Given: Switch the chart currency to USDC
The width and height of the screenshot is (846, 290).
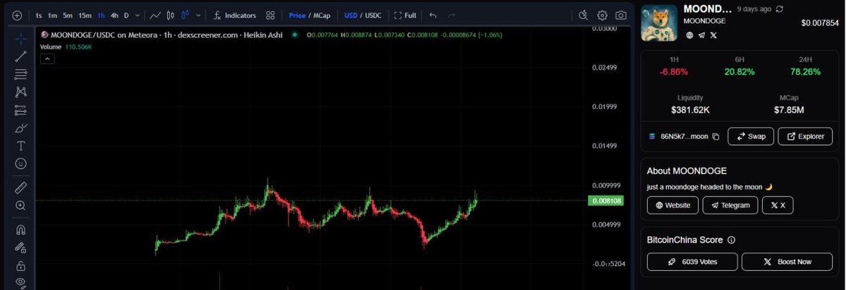Looking at the screenshot, I should [x=373, y=15].
